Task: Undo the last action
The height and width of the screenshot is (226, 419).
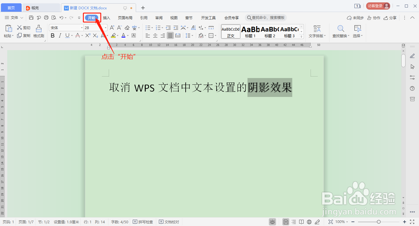Action: coord(61,18)
